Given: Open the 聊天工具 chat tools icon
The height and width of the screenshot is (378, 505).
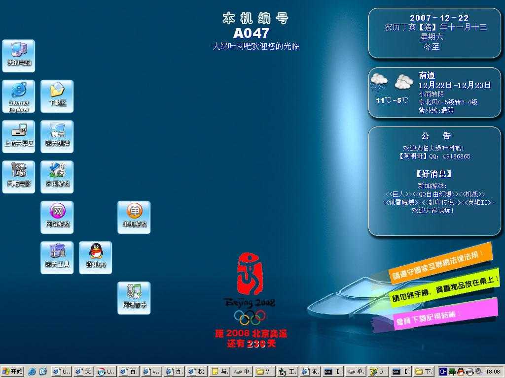Looking at the screenshot, I should (57, 258).
